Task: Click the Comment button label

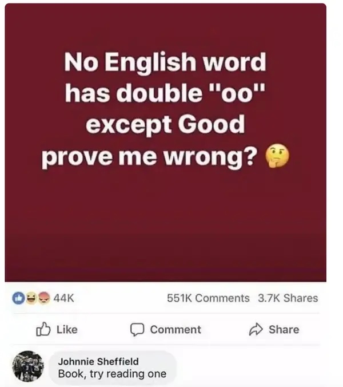Action: click(176, 330)
